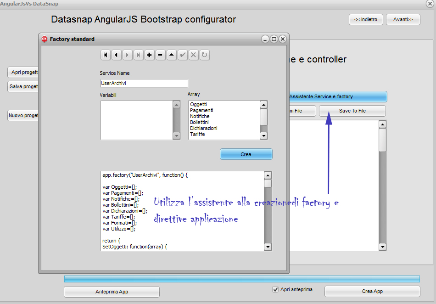Click 'return {' code line
Viewport: 436px width, 304px height.
coord(111,241)
